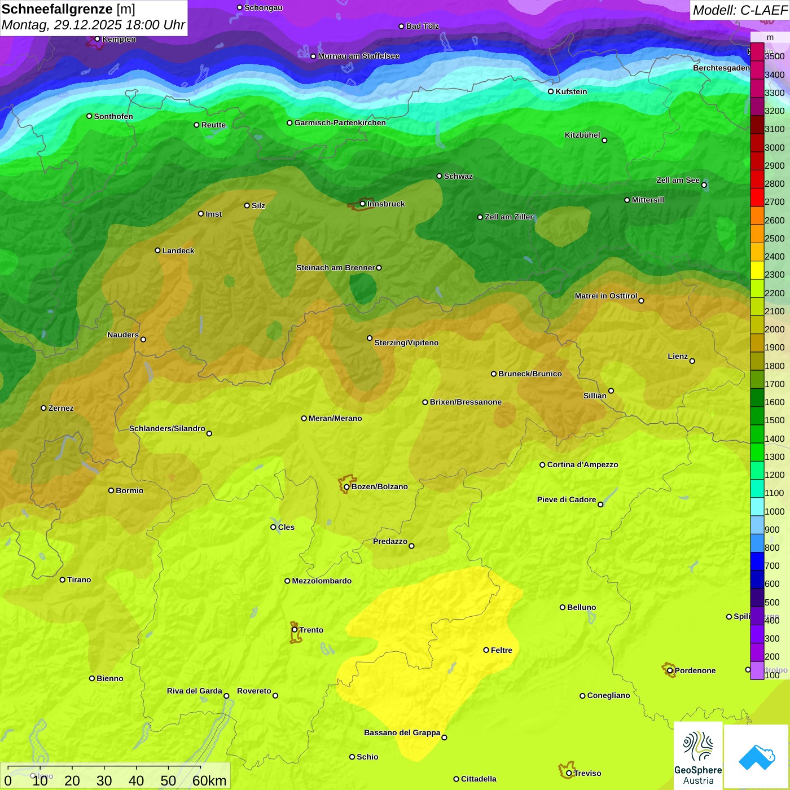Screen dimensions: 790x790
Task: Select the Kempten city marker
Action: [97, 39]
